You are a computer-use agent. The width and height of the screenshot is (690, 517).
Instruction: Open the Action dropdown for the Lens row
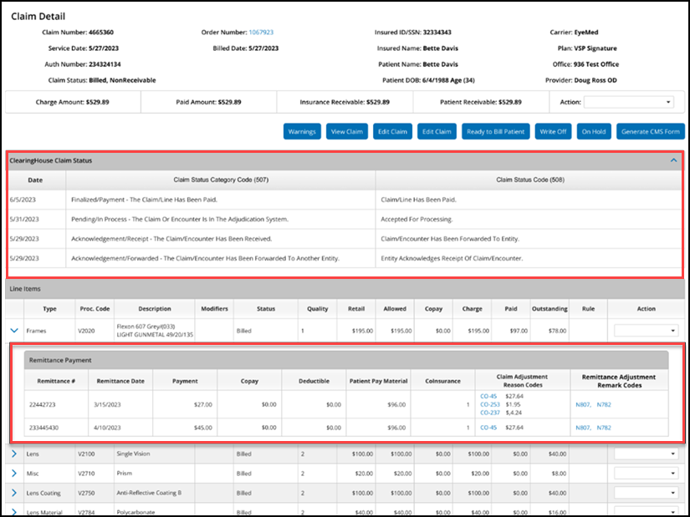644,454
